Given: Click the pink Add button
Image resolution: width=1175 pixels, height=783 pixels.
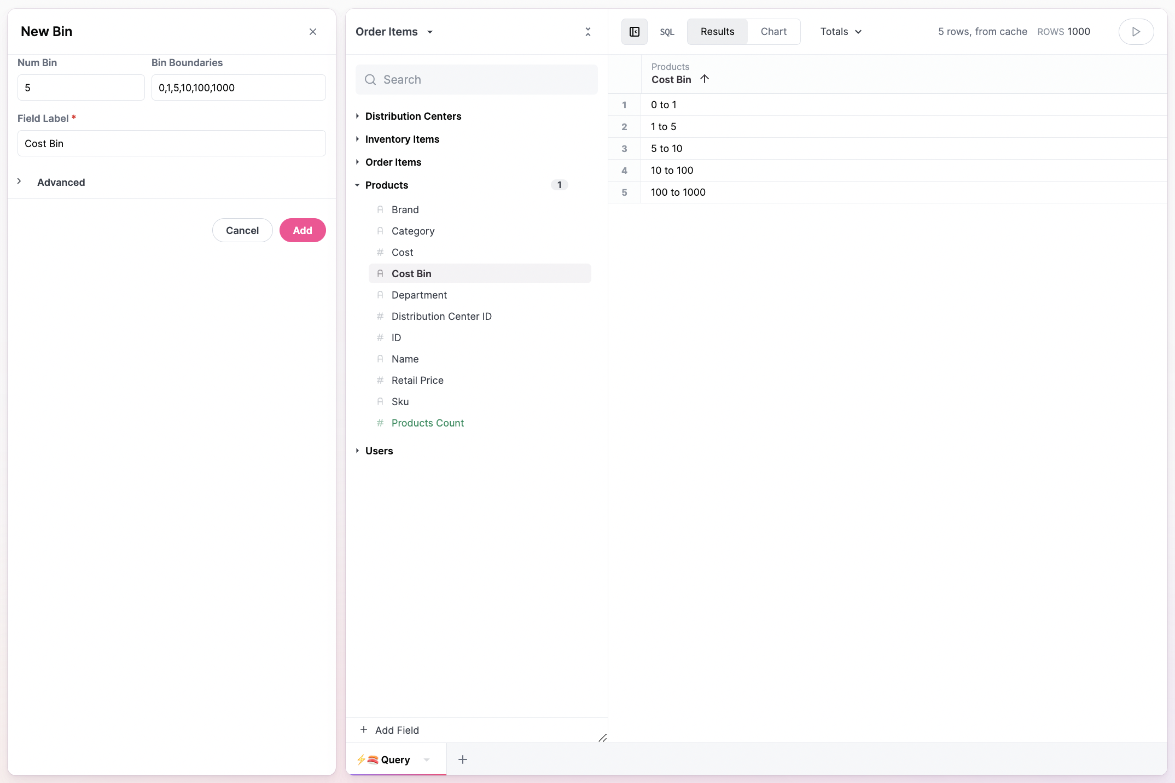Looking at the screenshot, I should pos(303,230).
